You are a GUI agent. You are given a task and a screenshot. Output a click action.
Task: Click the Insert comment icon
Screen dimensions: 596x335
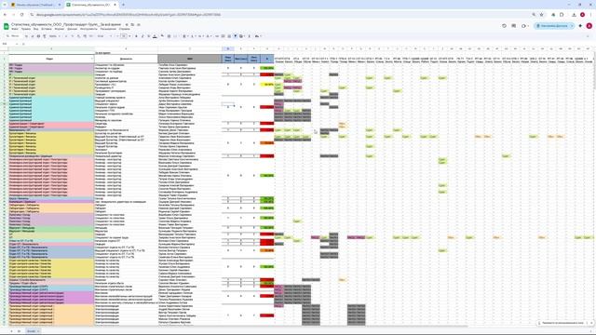point(223,36)
